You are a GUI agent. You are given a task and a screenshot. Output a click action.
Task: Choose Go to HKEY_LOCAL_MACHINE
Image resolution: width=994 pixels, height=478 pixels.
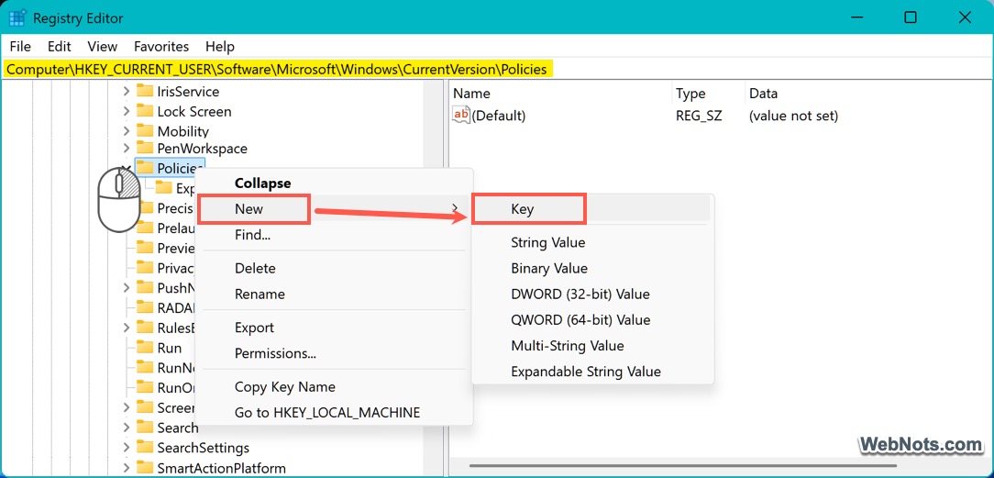(326, 413)
